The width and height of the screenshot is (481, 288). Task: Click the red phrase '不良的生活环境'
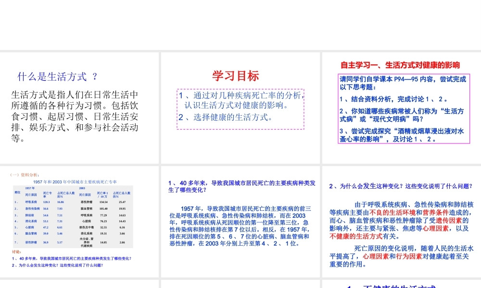pos(392,213)
